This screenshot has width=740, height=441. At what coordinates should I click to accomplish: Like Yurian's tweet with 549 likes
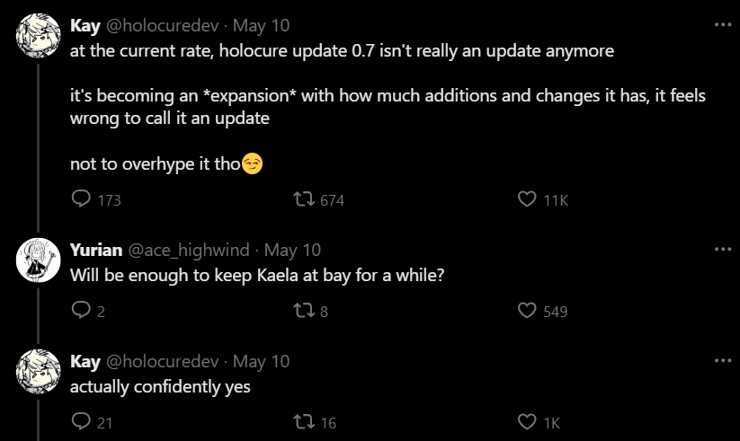528,311
